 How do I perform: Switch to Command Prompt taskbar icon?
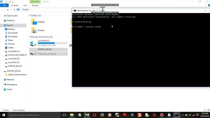pos(177,115)
